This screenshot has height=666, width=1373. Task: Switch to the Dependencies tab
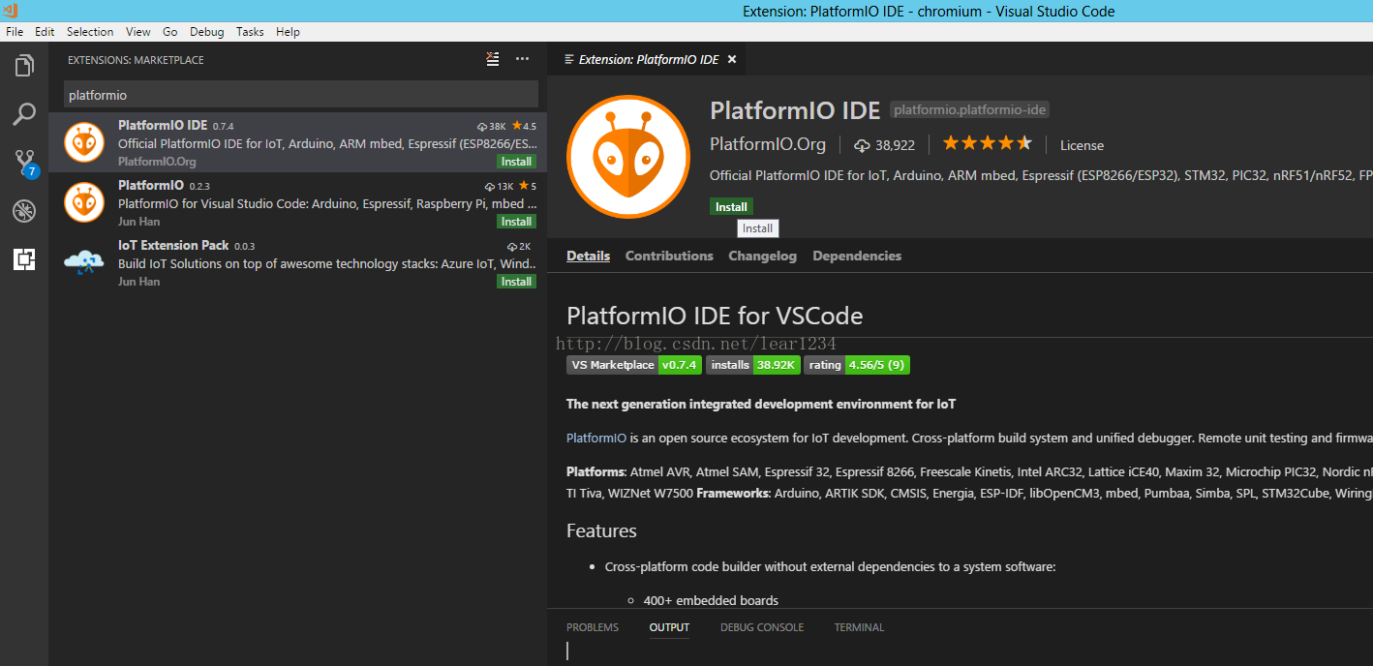pyautogui.click(x=857, y=256)
